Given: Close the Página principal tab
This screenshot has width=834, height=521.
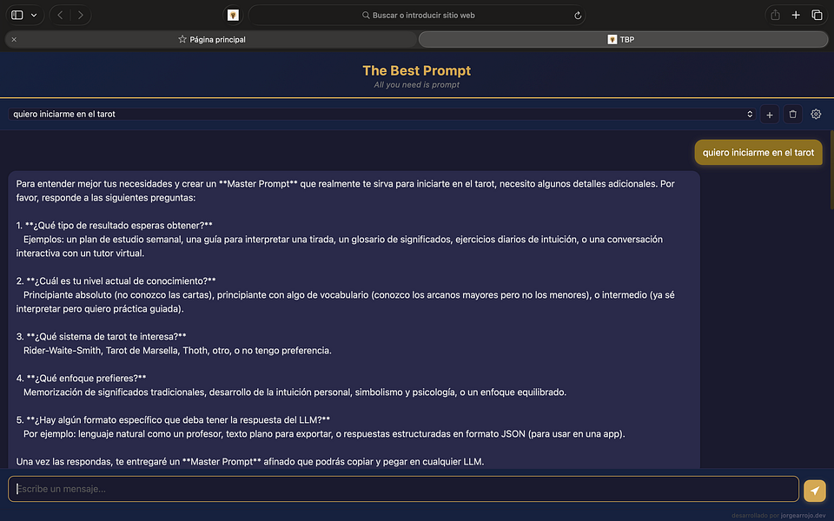Looking at the screenshot, I should pyautogui.click(x=15, y=39).
